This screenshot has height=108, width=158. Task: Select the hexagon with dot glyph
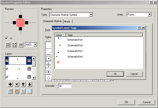[48, 72]
